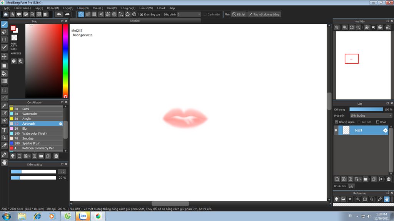Select the Eraser tool
The height and width of the screenshot is (221, 394).
tap(4, 32)
